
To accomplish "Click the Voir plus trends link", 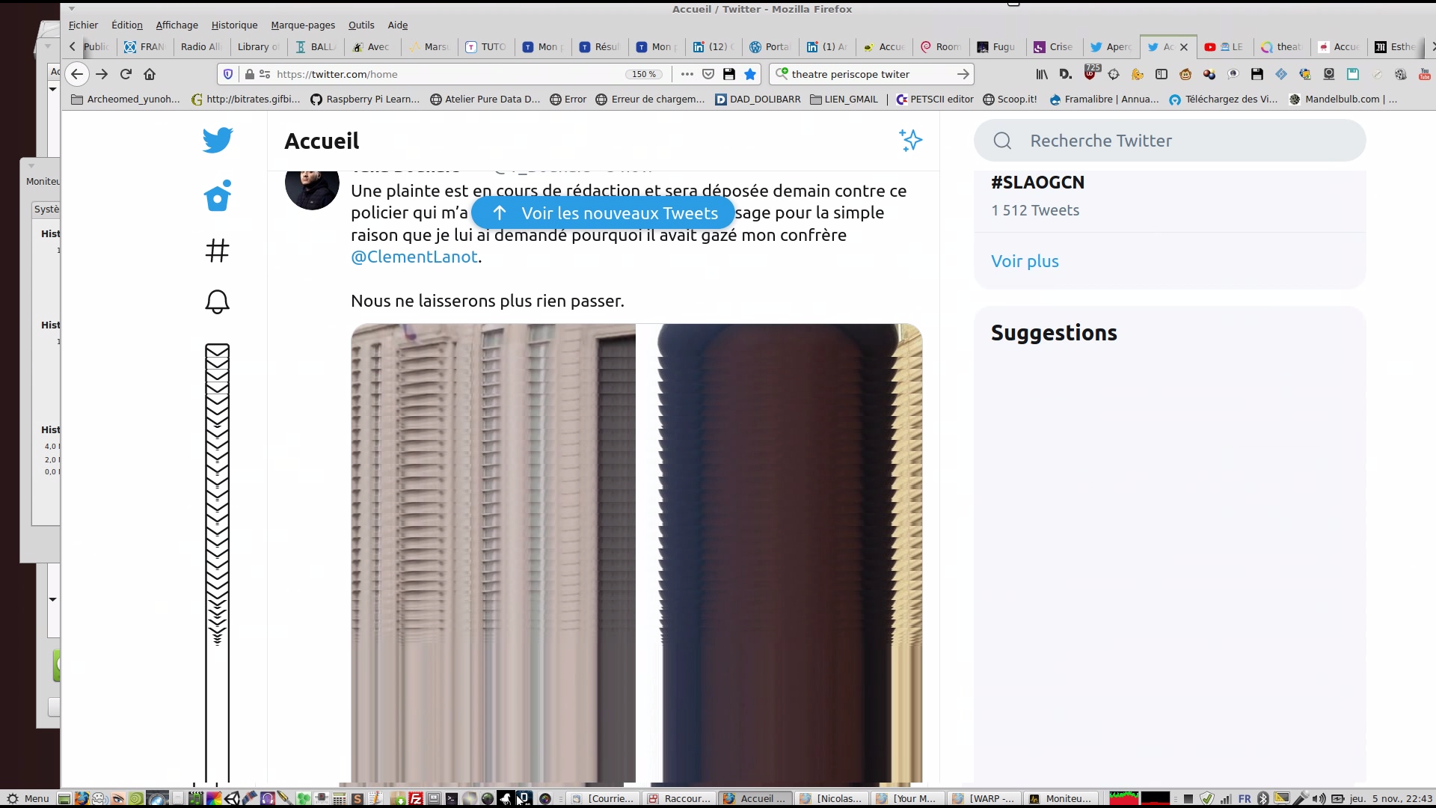I will [1025, 261].
